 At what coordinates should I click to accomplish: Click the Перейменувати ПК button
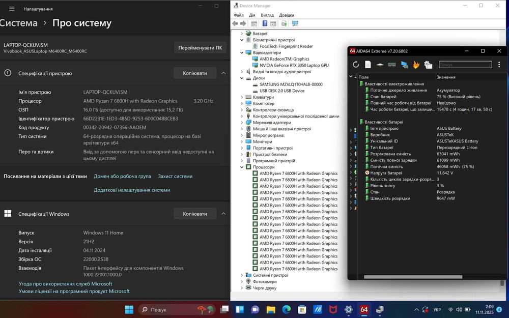200,48
